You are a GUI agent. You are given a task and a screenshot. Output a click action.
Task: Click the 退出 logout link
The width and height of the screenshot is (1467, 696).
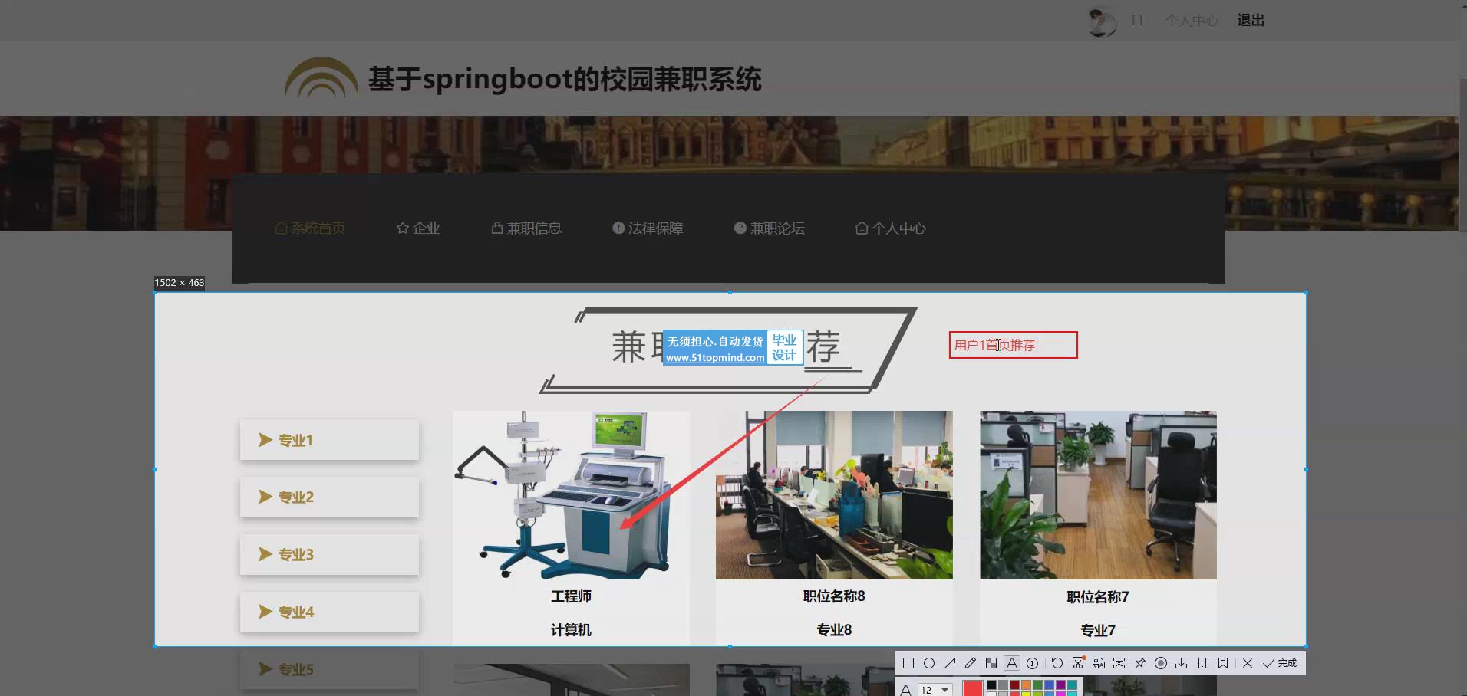(x=1251, y=21)
